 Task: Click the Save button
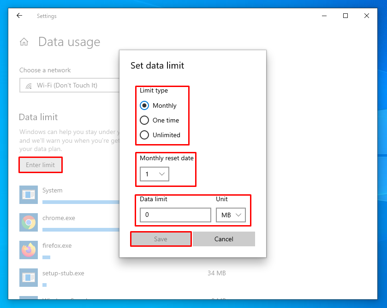[x=161, y=239]
